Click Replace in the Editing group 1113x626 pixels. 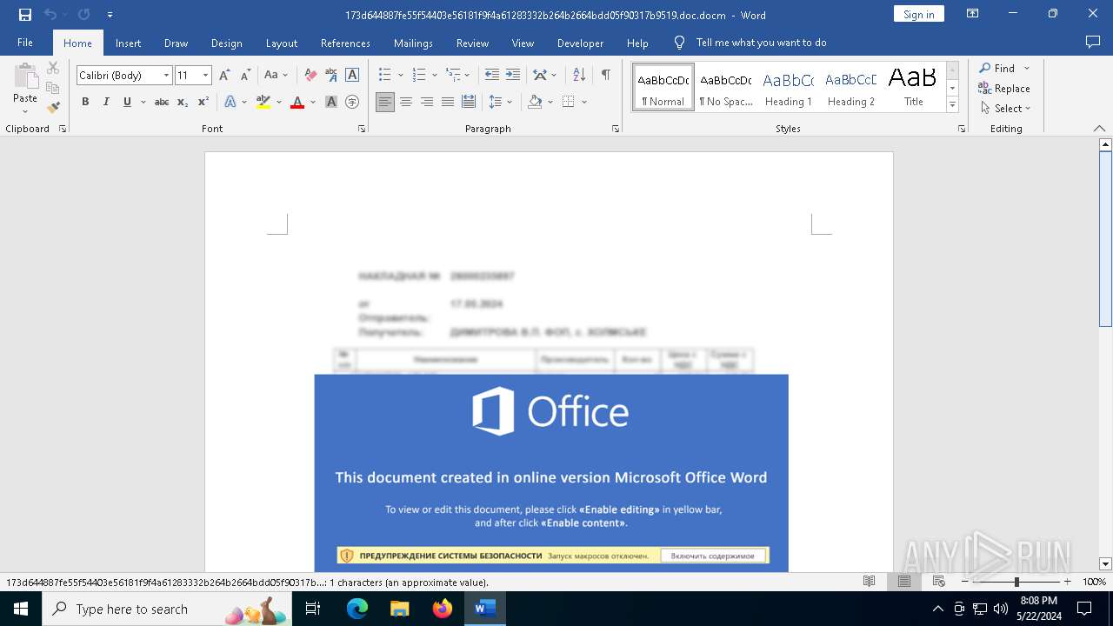pyautogui.click(x=1004, y=89)
